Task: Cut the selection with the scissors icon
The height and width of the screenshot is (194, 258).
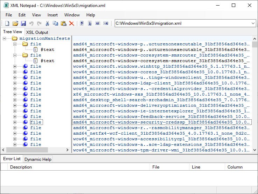Action: (x=47, y=23)
